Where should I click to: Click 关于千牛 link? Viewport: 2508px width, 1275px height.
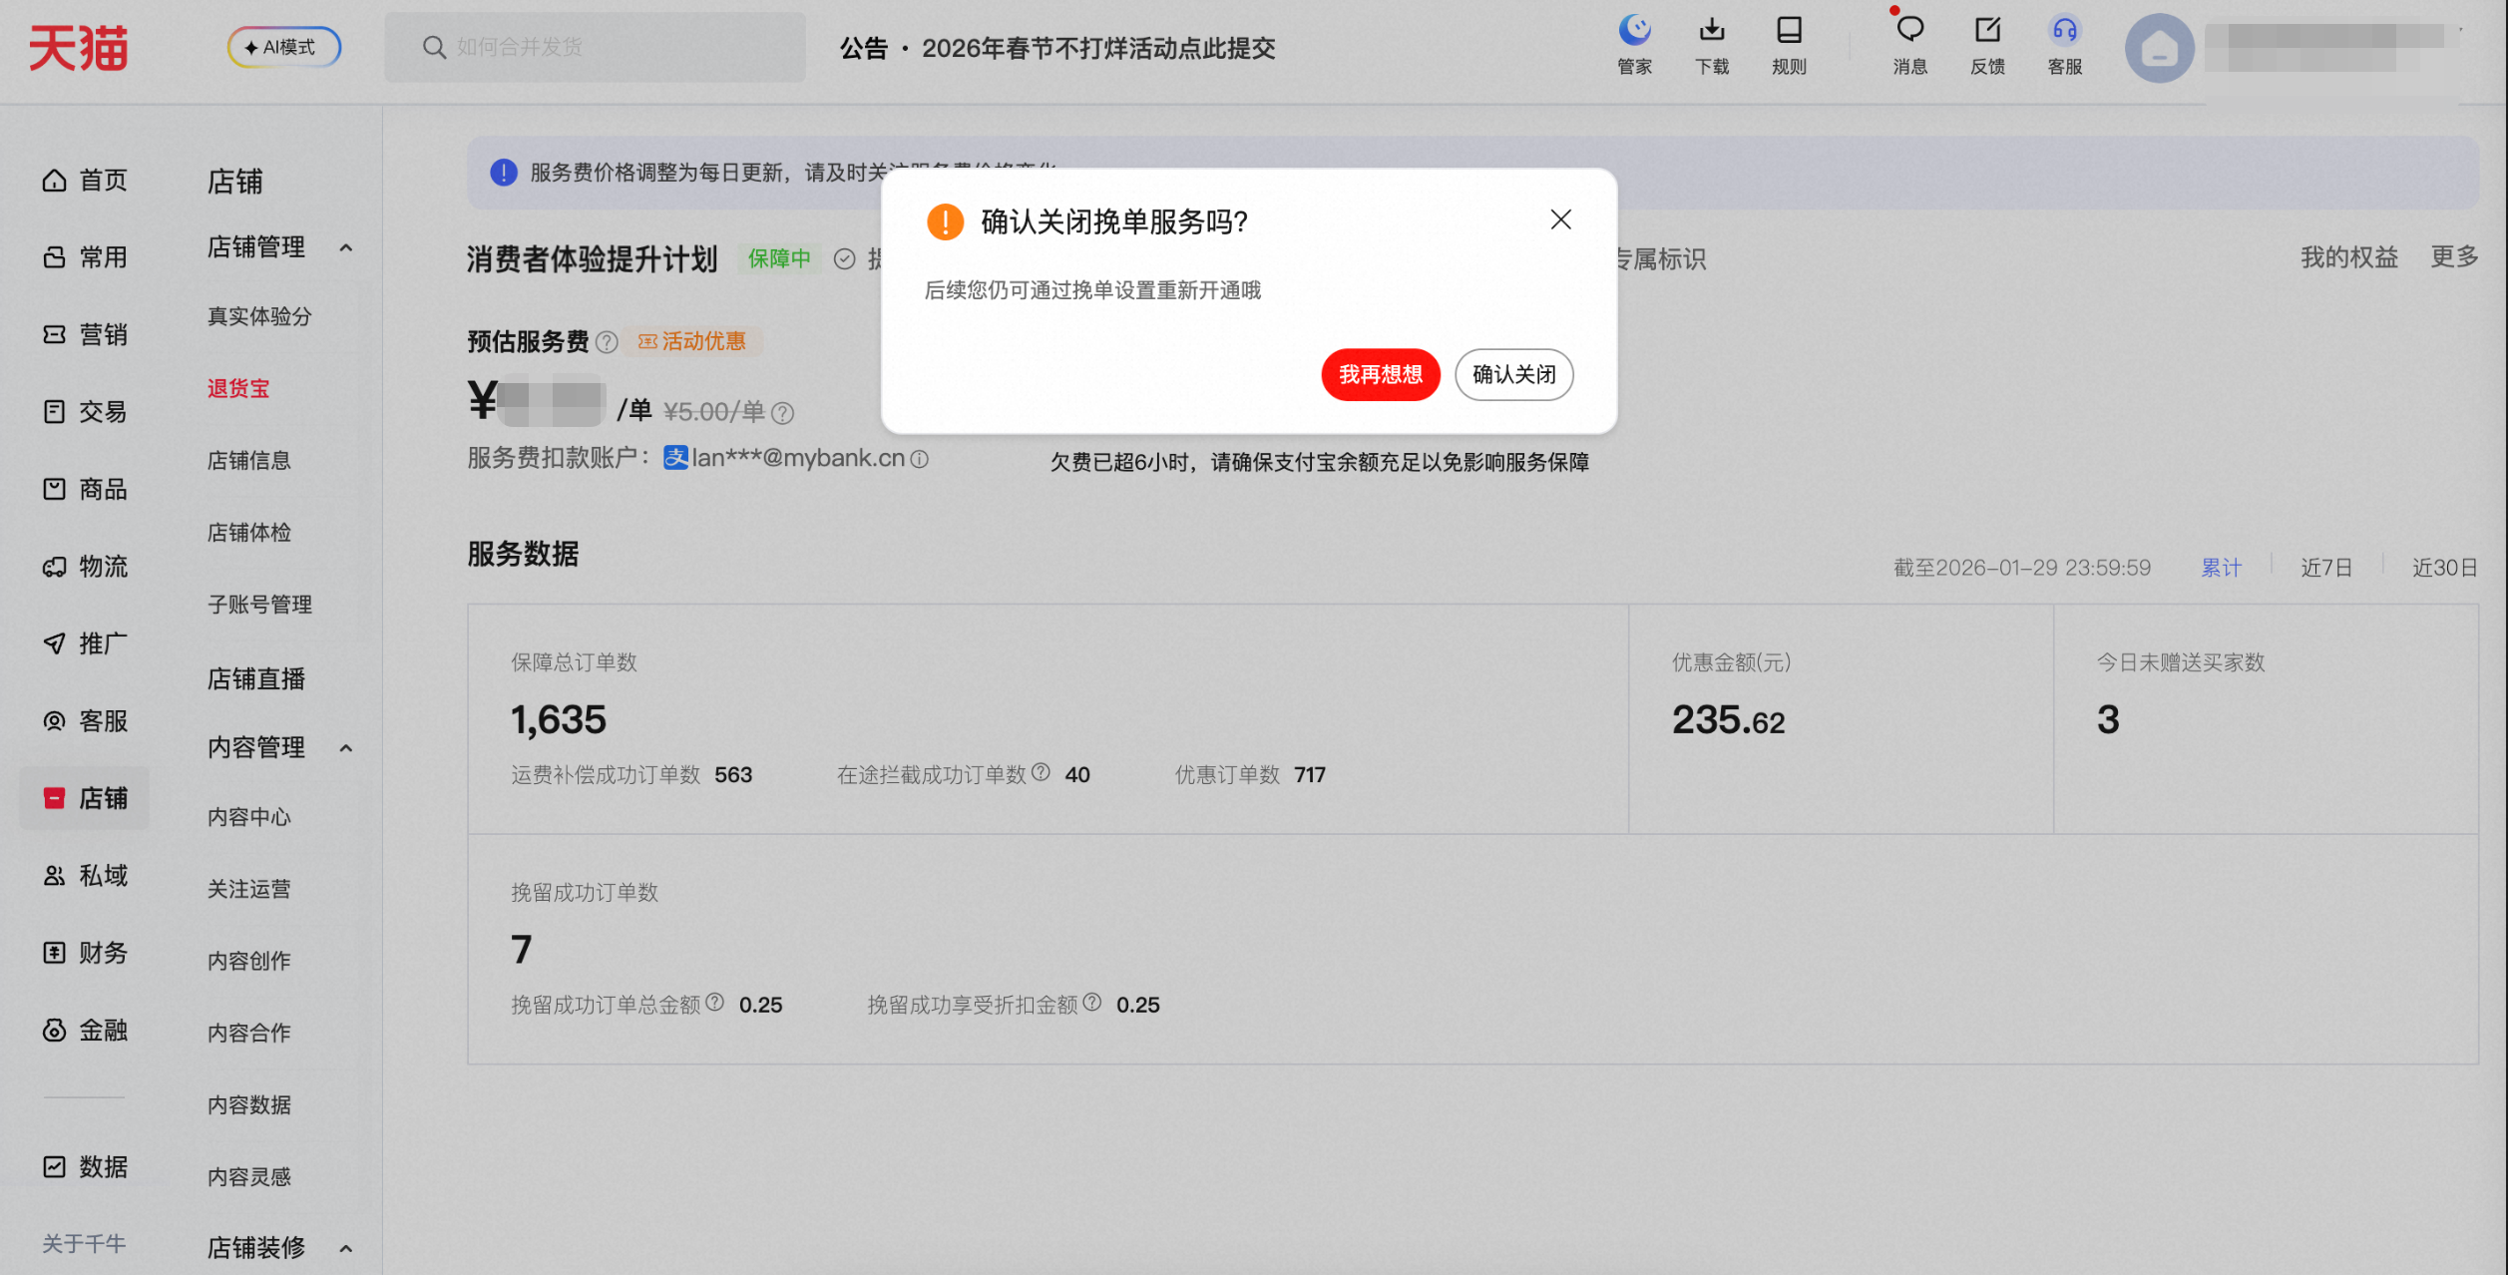click(x=84, y=1243)
